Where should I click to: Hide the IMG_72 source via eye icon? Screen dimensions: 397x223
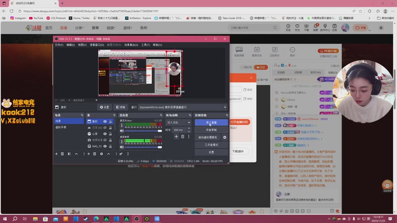click(105, 146)
